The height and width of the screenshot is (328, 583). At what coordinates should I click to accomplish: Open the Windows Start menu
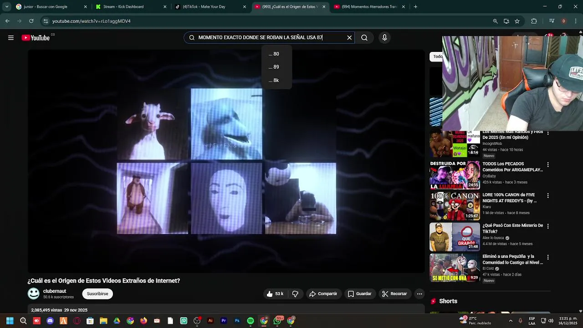pyautogui.click(x=10, y=321)
